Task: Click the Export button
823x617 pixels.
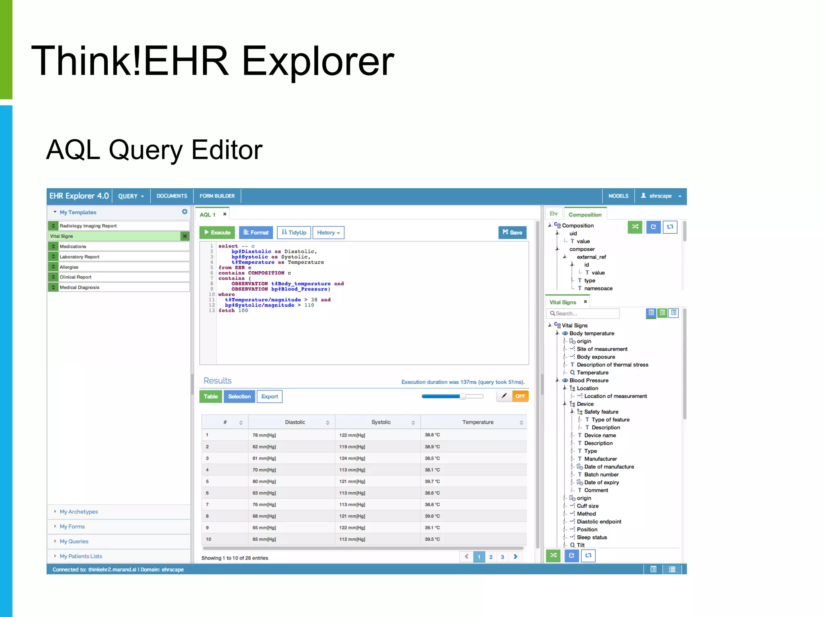Action: (270, 396)
